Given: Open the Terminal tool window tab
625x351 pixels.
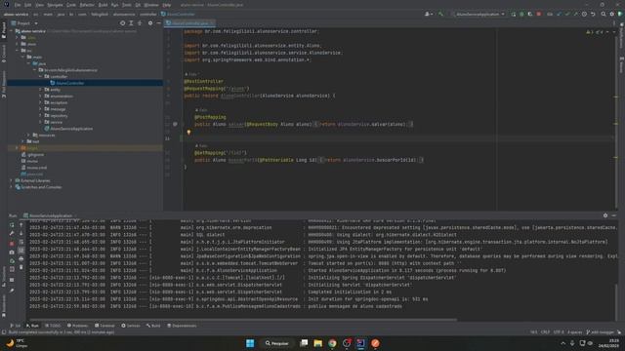Looking at the screenshot, I should tap(104, 326).
